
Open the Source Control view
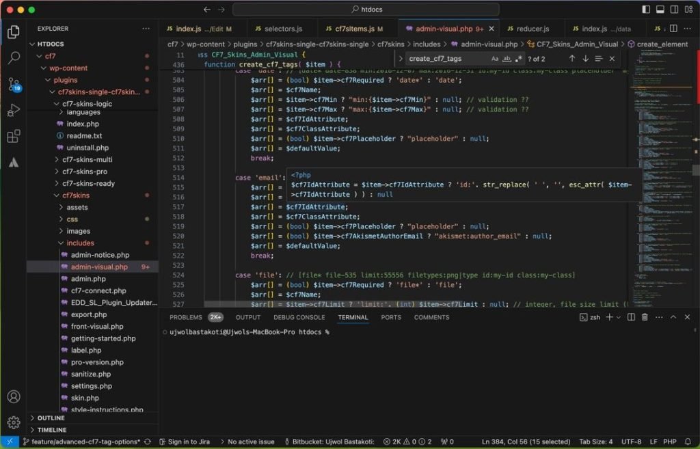coord(14,83)
